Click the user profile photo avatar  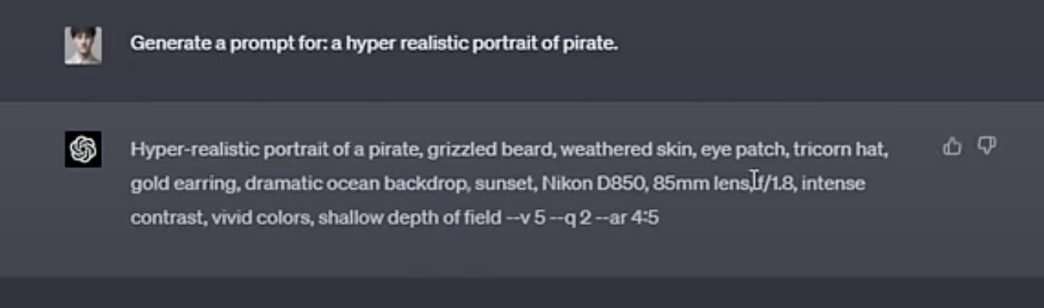point(83,45)
